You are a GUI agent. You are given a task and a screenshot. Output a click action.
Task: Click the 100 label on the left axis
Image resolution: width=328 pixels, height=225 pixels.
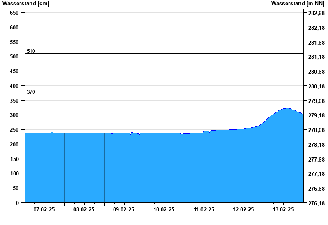pyautogui.click(x=14, y=173)
